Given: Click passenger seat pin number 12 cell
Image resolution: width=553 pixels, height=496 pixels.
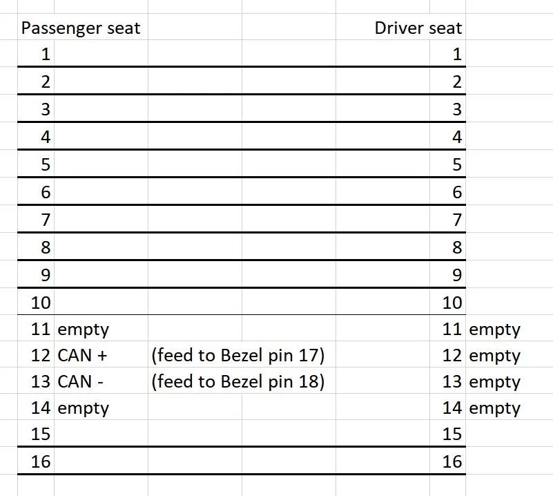Looking at the screenshot, I should [36, 354].
